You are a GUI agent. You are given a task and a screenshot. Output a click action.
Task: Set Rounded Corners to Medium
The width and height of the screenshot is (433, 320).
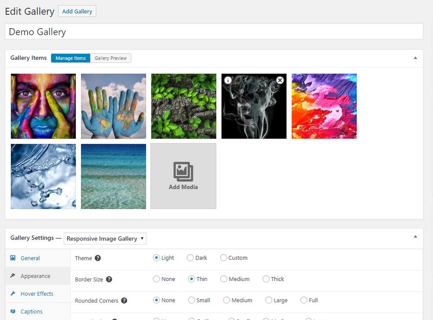(226, 300)
